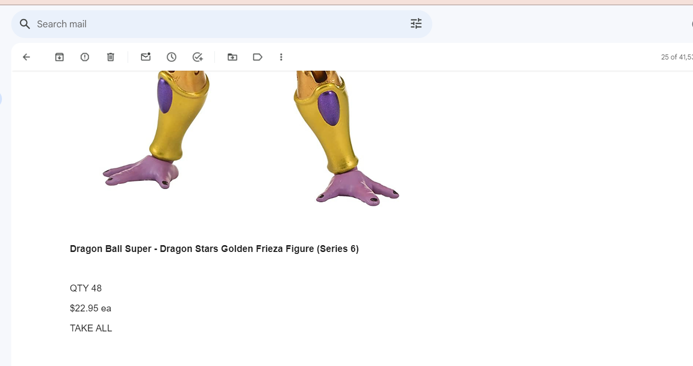Screen dimensions: 693x366
Task: Go back to the inbox list
Action: pyautogui.click(x=26, y=57)
